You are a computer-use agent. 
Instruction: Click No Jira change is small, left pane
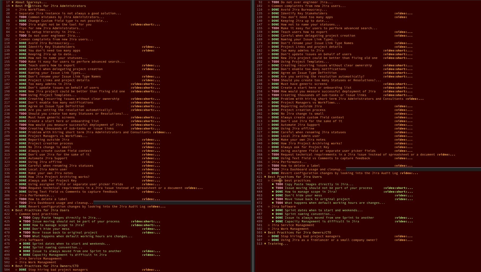coord(50,147)
